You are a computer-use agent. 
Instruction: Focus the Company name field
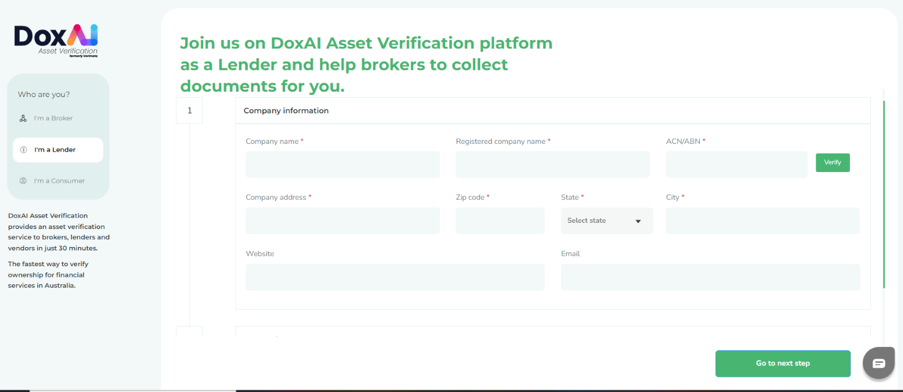pyautogui.click(x=343, y=164)
